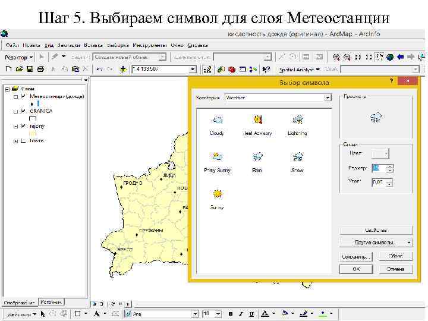Viewport: 428px width, 321px height.
Task: Click the OK button in symbol dialog
Action: tap(356, 269)
